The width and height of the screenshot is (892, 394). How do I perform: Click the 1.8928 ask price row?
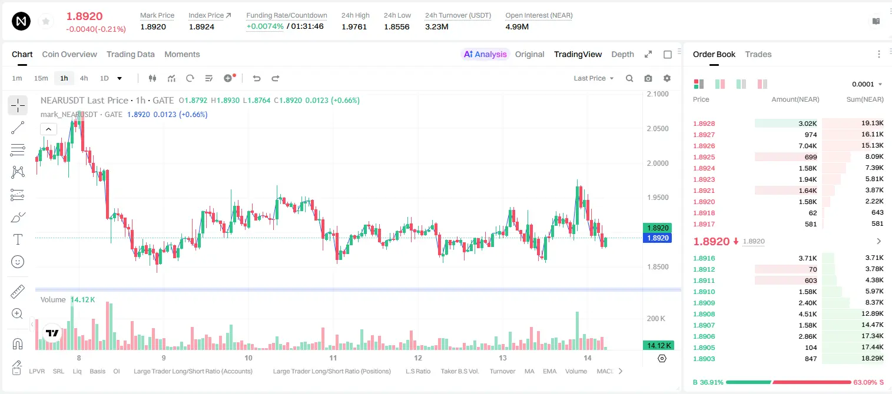click(788, 123)
